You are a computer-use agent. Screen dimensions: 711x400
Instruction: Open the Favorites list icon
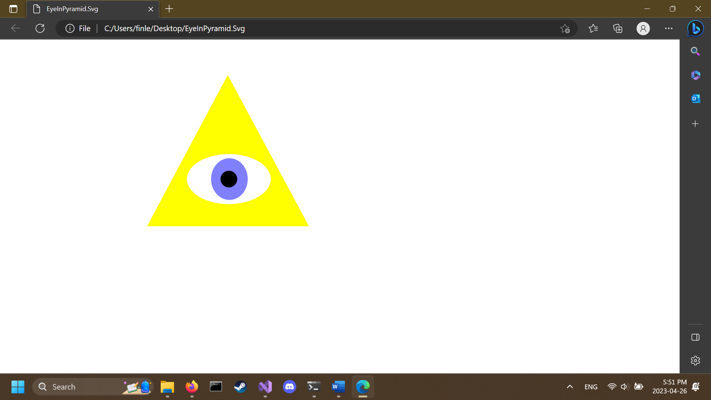point(593,29)
